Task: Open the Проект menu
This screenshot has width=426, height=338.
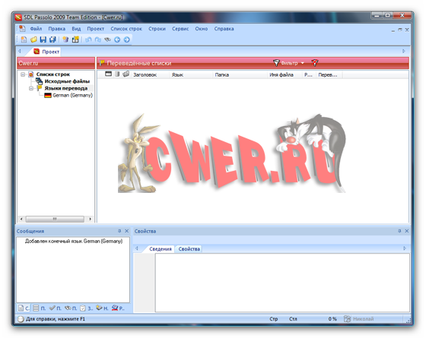Action: [95, 29]
